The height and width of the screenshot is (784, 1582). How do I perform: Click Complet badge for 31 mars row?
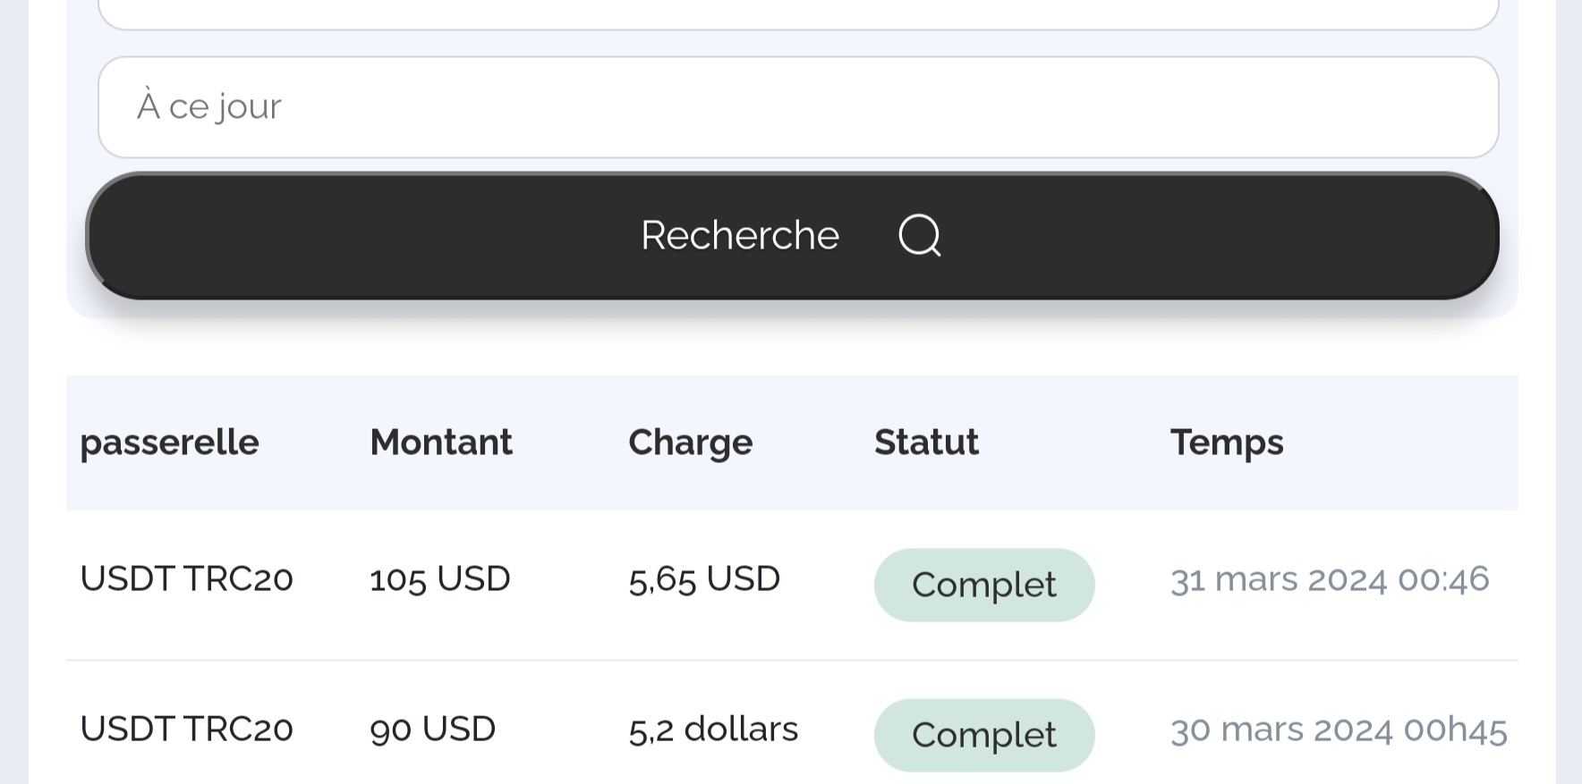[x=984, y=585]
